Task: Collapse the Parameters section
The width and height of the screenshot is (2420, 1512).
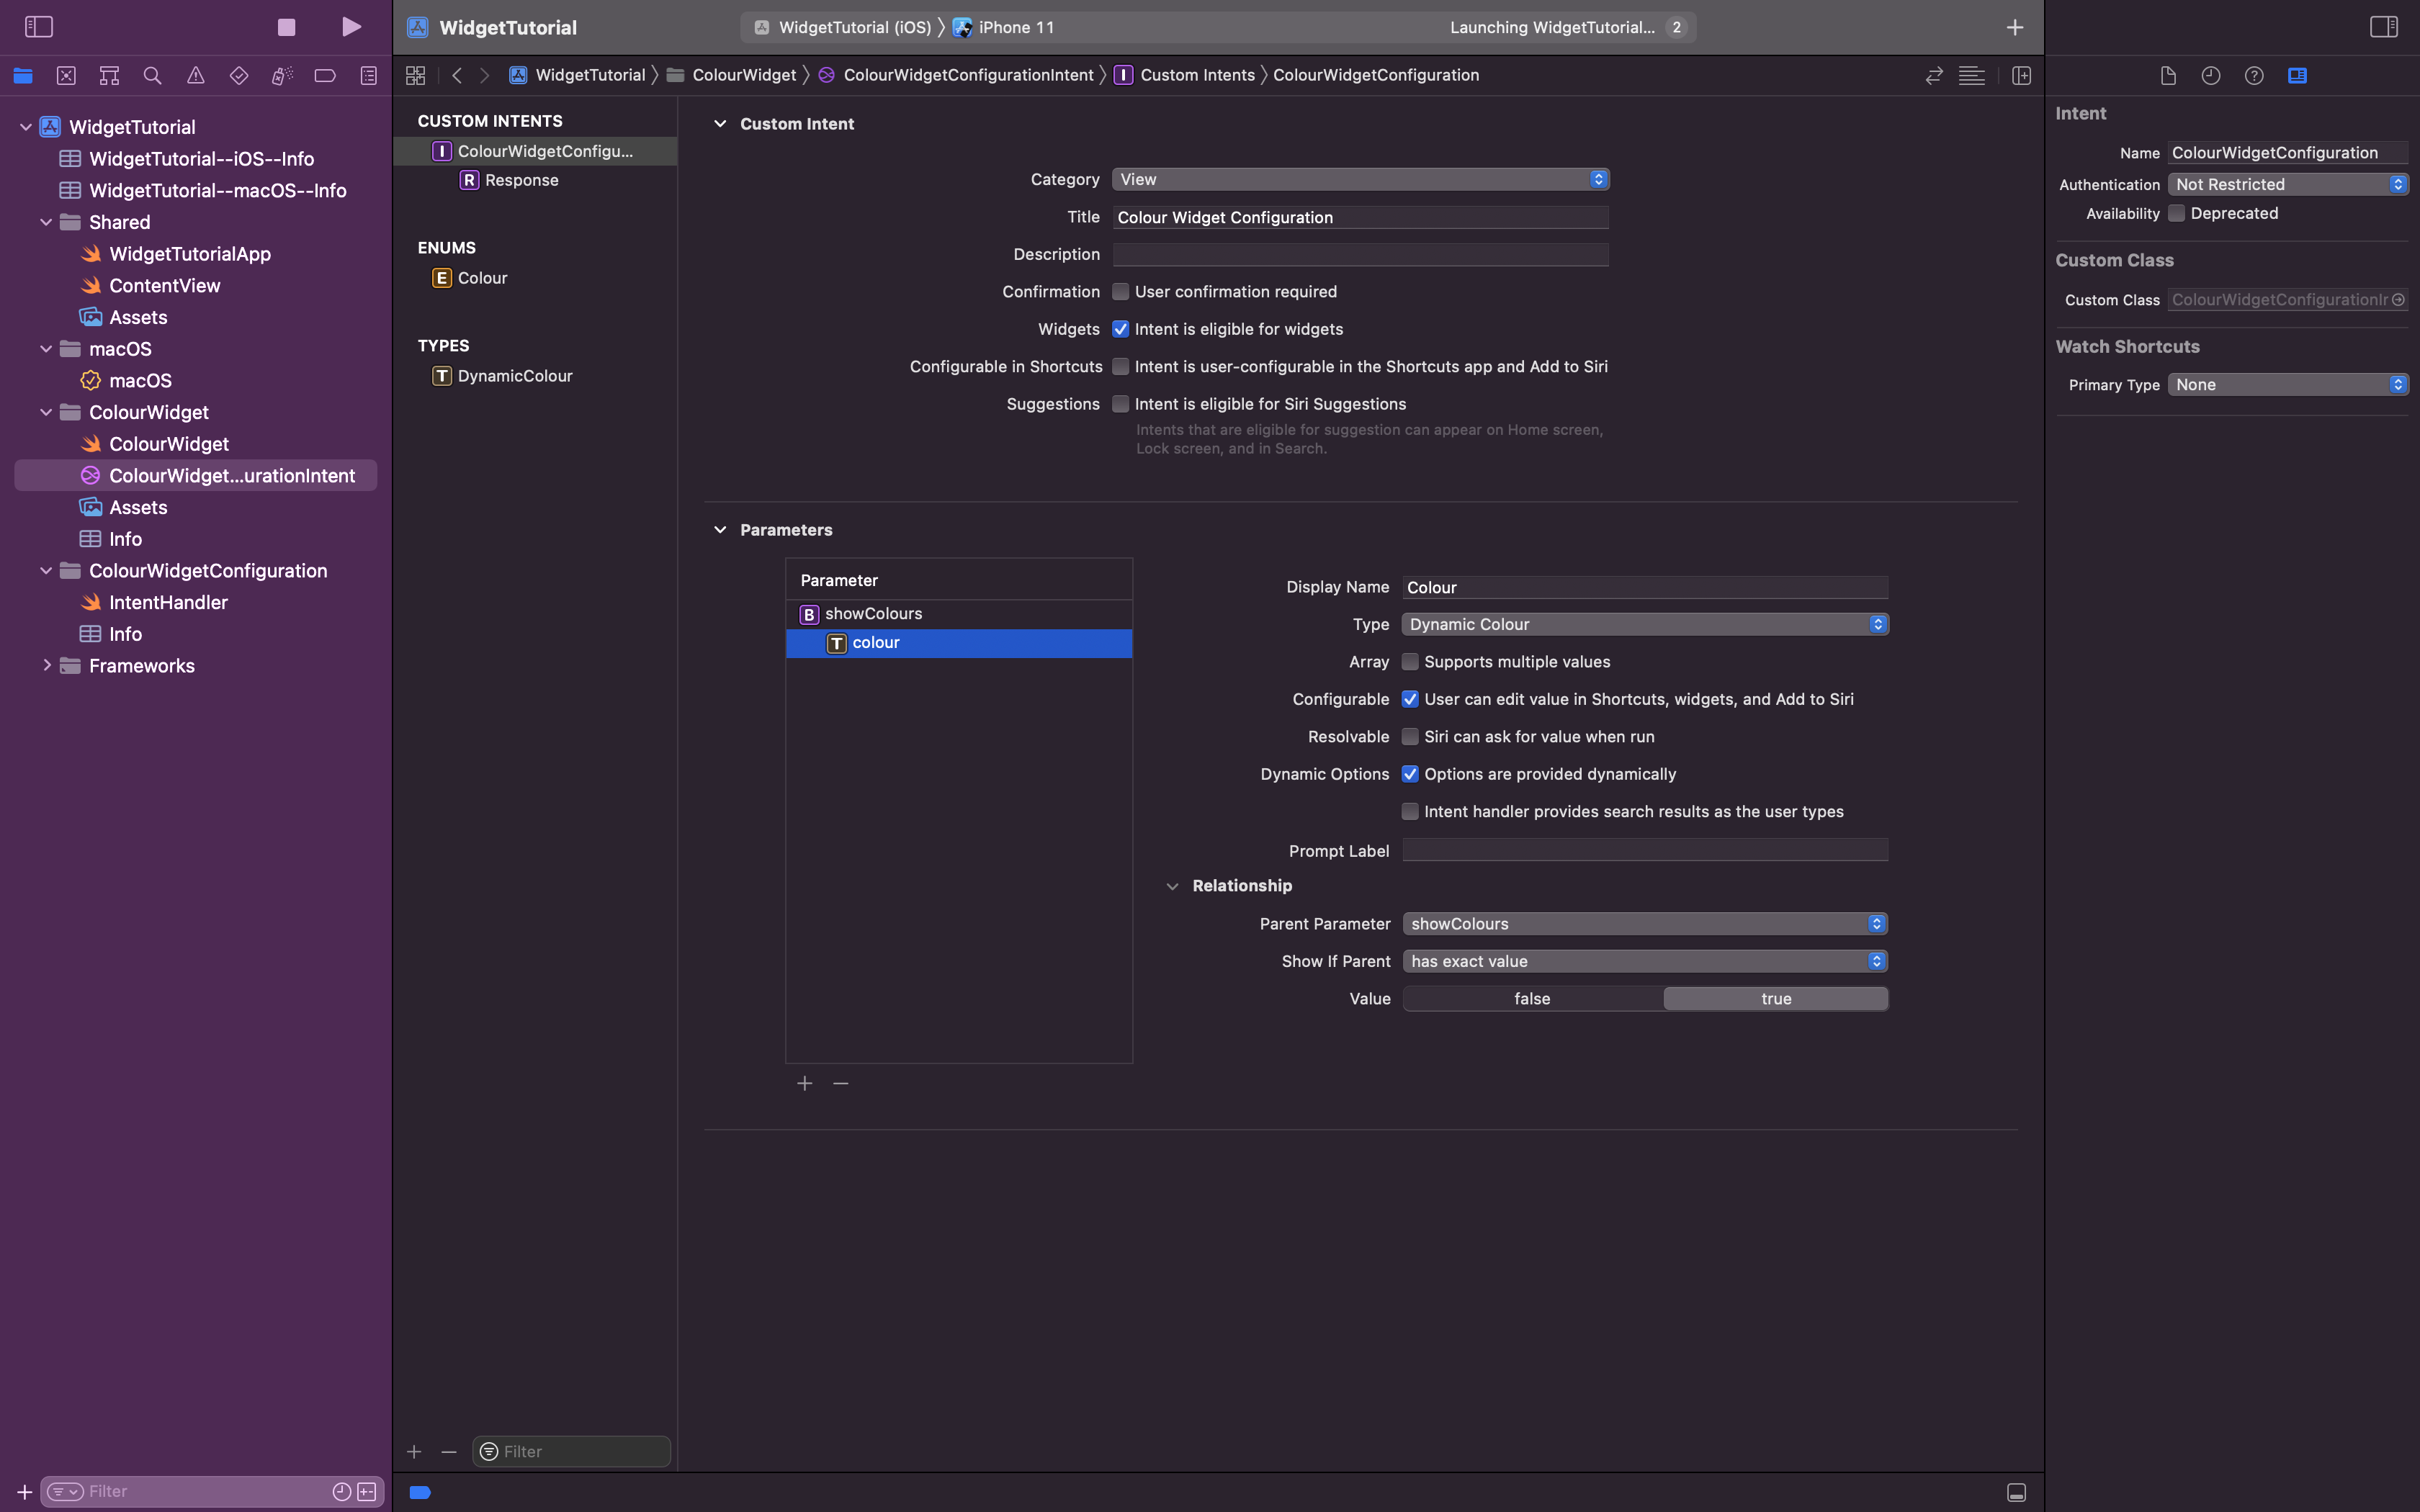Action: click(x=720, y=529)
